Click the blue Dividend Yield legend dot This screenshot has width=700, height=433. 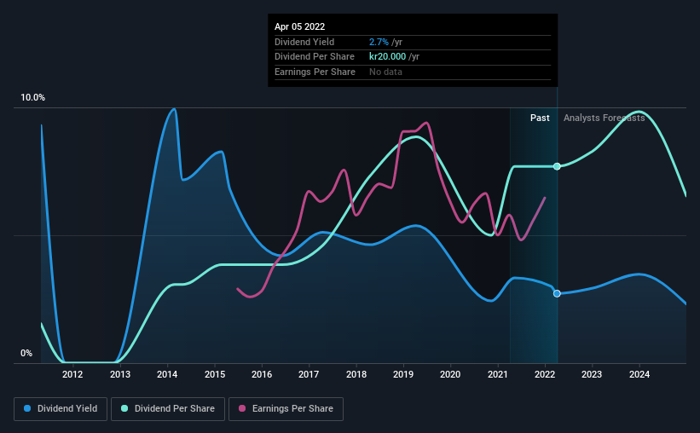coord(27,408)
